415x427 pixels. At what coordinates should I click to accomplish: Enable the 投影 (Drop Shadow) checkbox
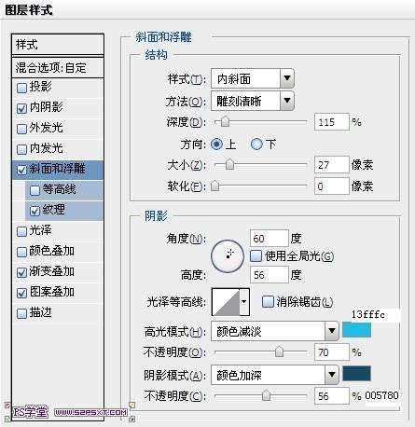pyautogui.click(x=21, y=88)
